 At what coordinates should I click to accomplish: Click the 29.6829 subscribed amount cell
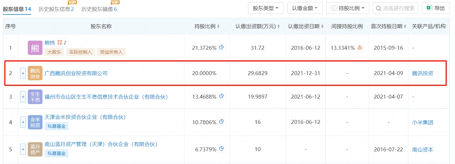pos(257,73)
